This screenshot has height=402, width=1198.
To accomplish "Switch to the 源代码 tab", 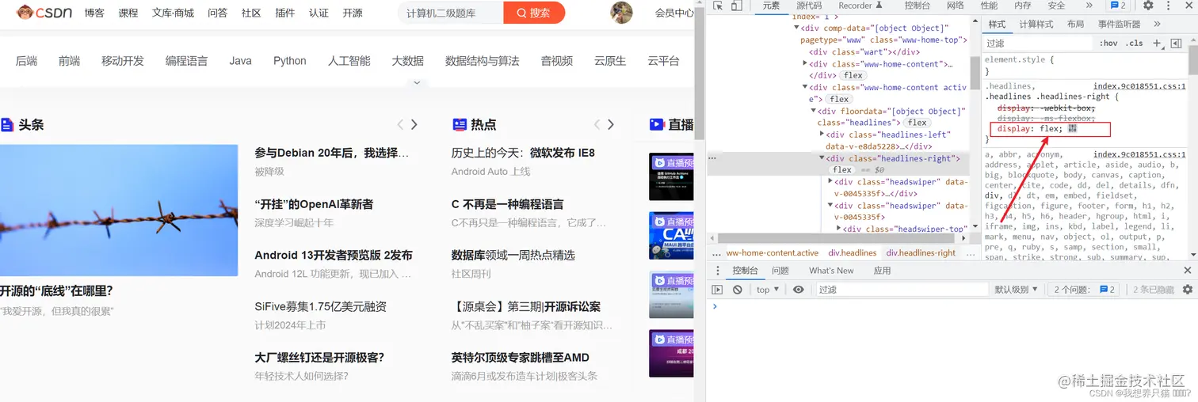I will (809, 6).
